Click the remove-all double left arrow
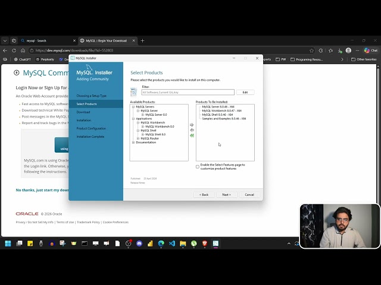The image size is (381, 285). (x=192, y=135)
